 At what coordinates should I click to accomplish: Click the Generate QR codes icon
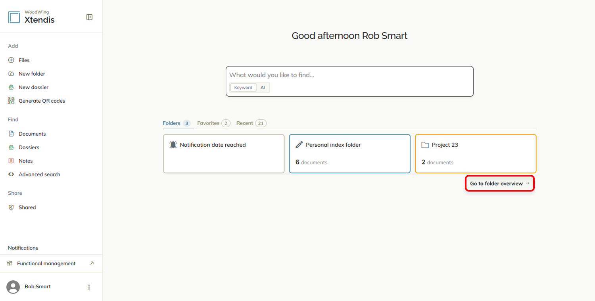[11, 101]
